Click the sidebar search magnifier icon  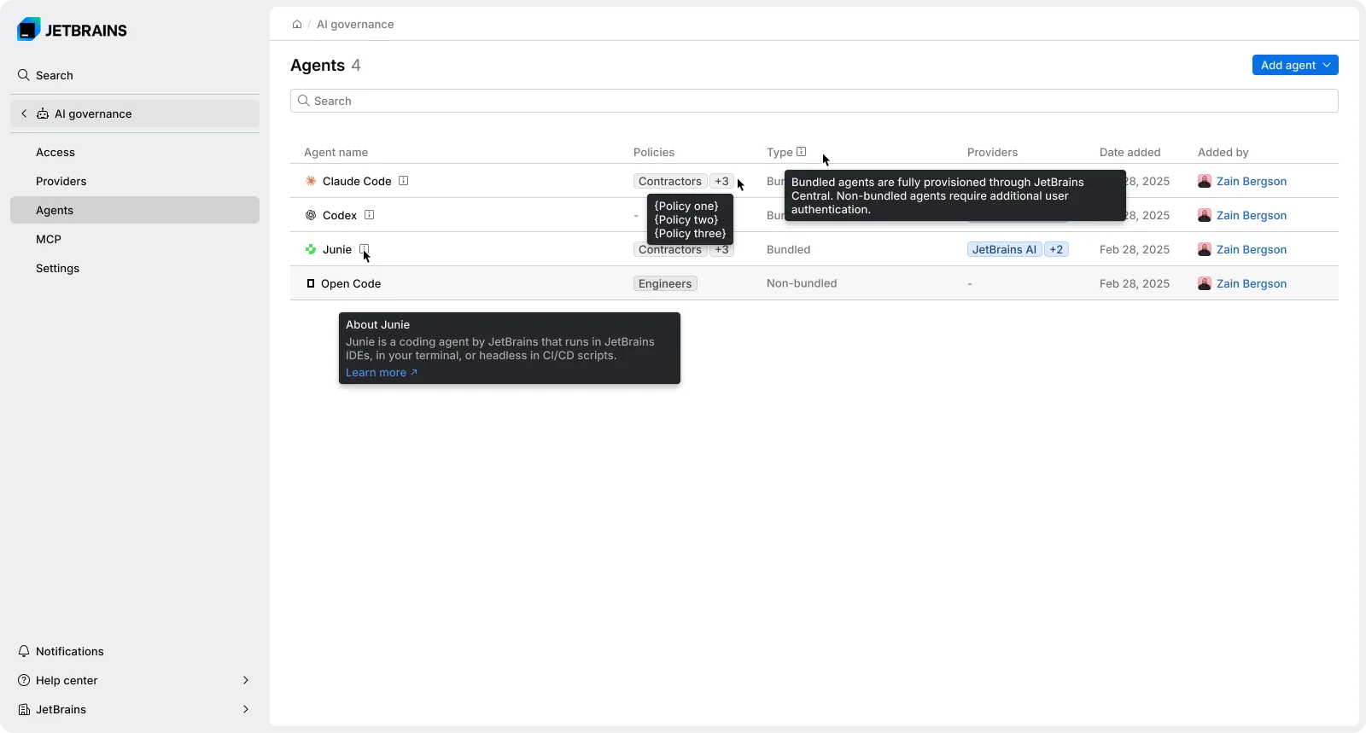point(24,75)
